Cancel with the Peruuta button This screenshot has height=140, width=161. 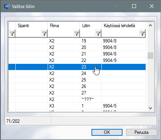(141, 132)
